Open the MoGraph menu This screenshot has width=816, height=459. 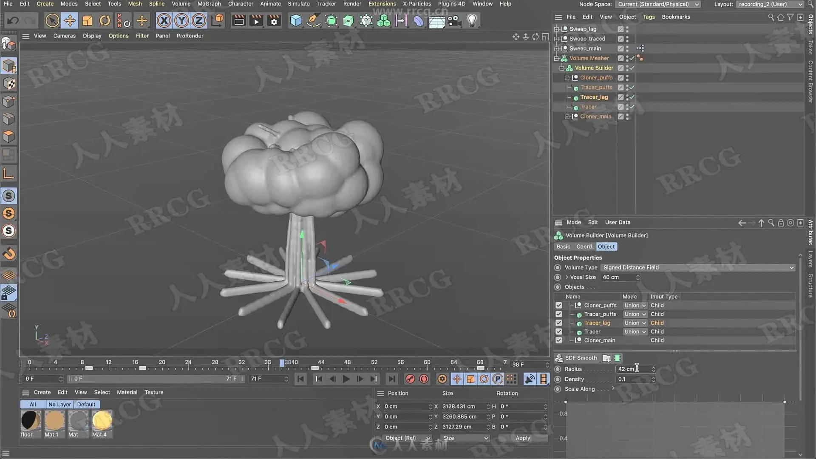(x=209, y=4)
